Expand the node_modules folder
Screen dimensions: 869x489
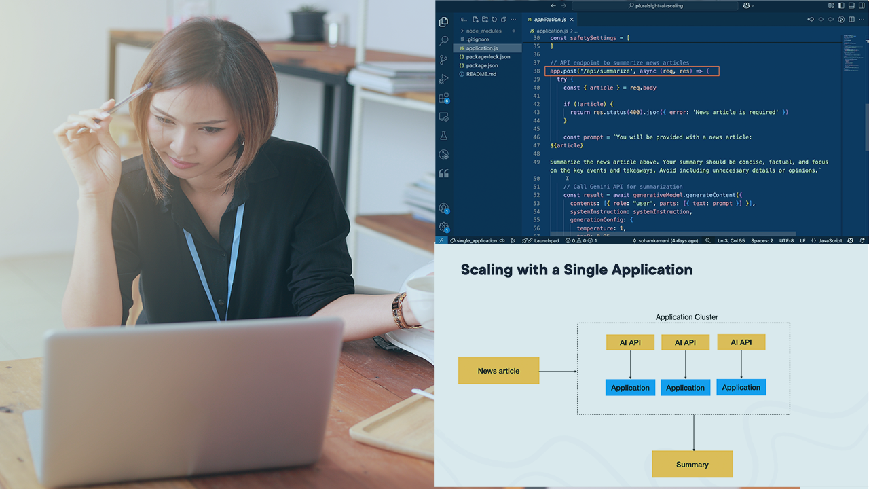483,31
